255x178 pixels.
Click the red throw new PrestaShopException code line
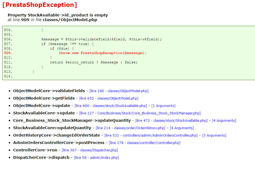pyautogui.click(x=103, y=53)
